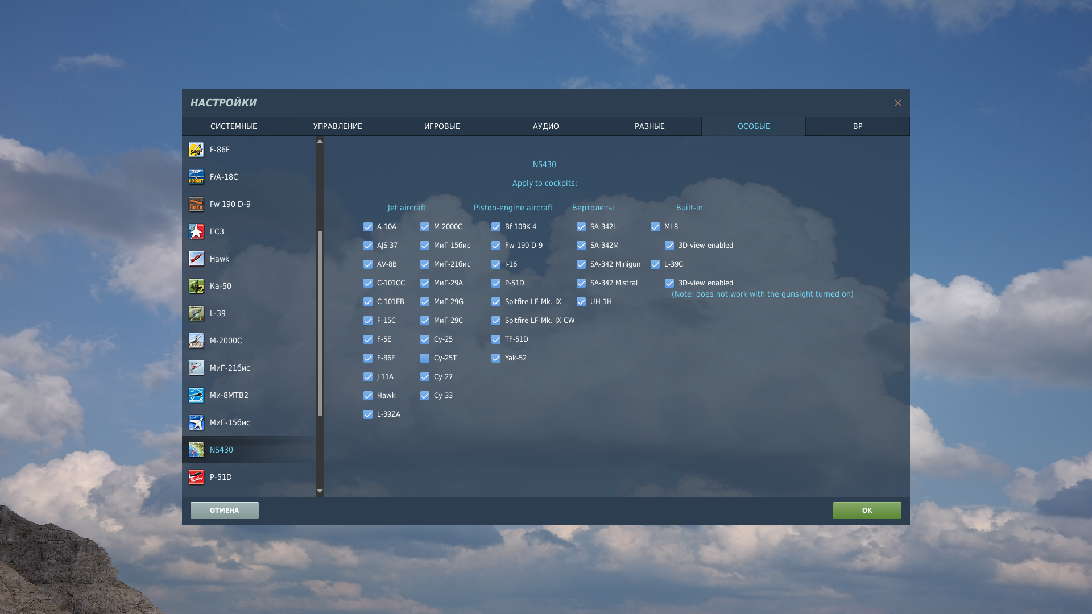The height and width of the screenshot is (614, 1092).
Task: Toggle 3D-view enabled under L-39C
Action: click(669, 283)
